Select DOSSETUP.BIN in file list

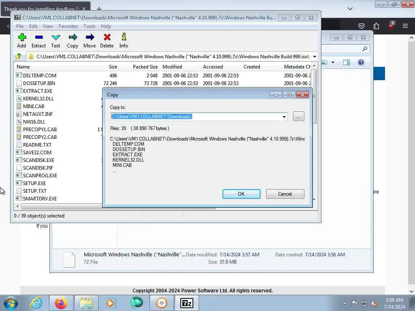[39, 83]
